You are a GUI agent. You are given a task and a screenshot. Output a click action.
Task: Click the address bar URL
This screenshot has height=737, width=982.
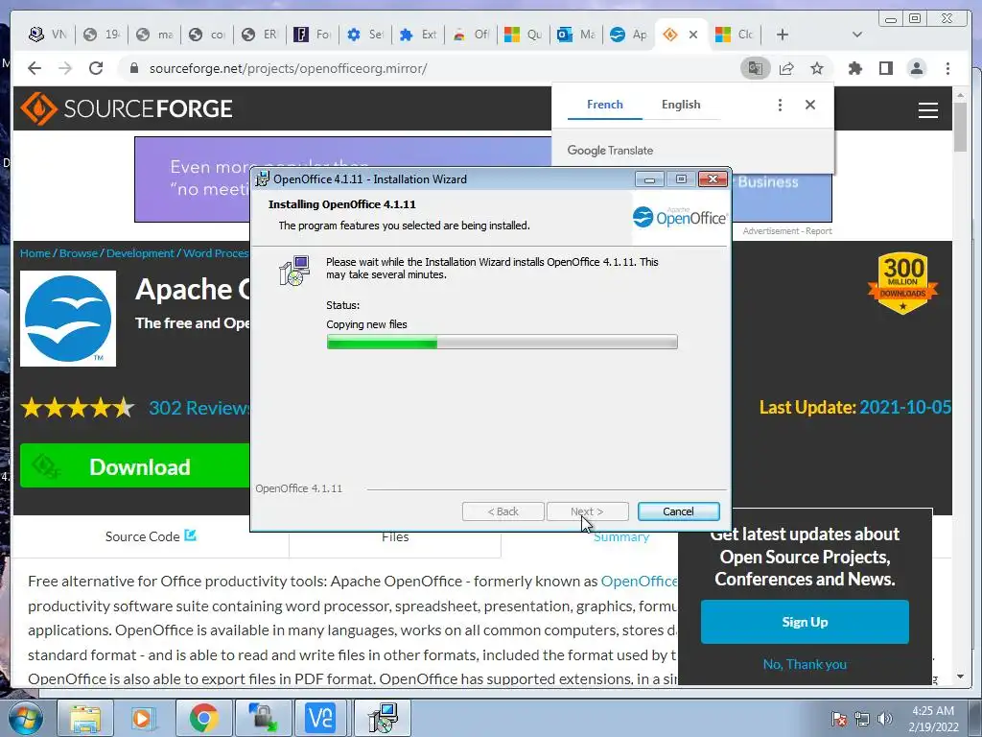(x=288, y=68)
